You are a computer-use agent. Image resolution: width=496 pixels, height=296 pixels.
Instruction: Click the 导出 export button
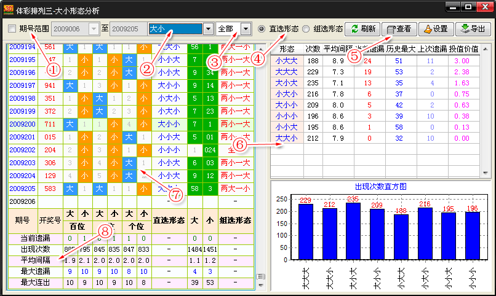pos(473,29)
